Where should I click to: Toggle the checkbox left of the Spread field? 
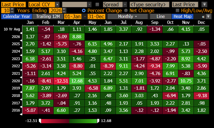pyautogui.click(x=97, y=4)
